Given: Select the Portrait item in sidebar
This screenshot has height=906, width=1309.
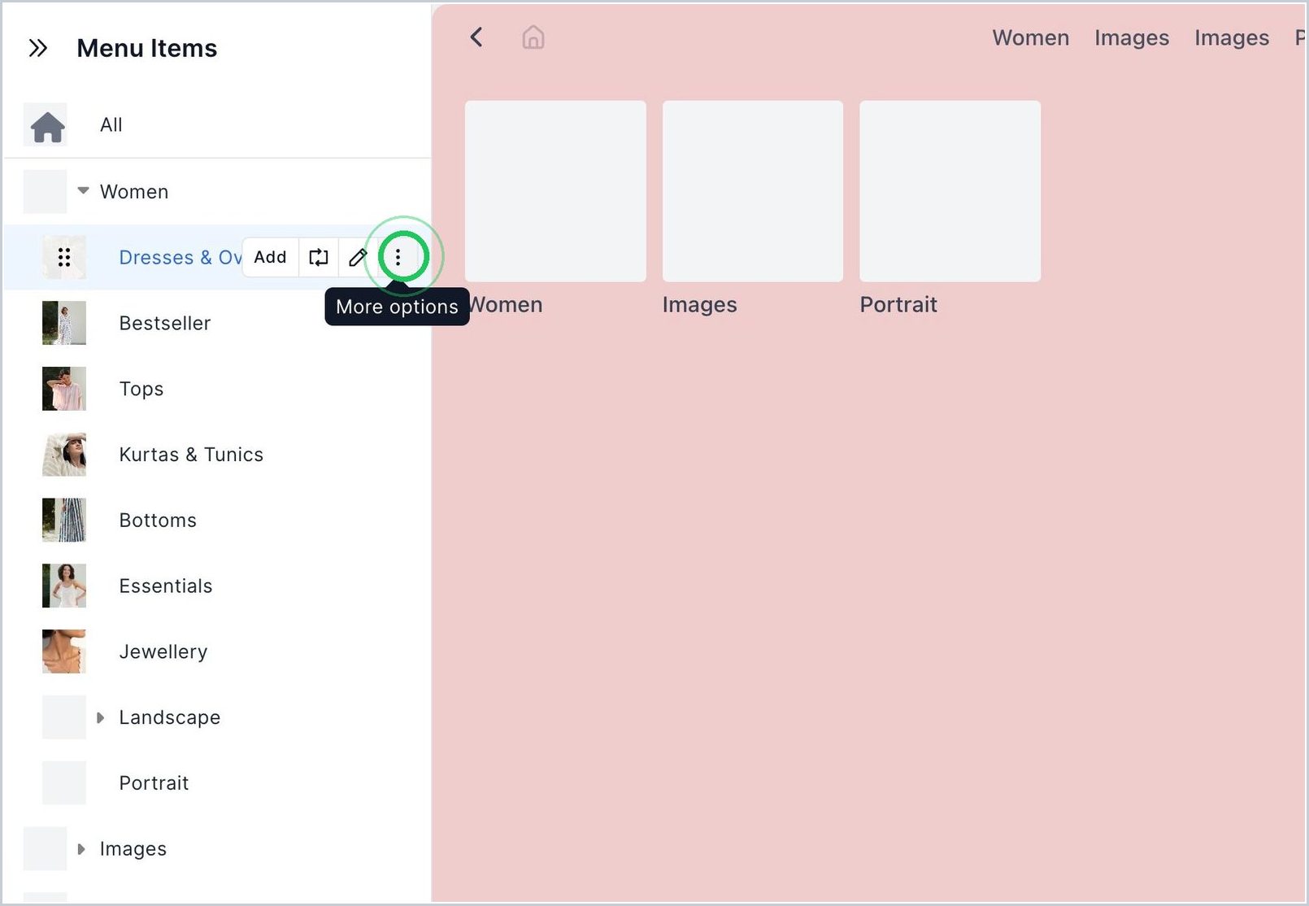Looking at the screenshot, I should (217, 783).
